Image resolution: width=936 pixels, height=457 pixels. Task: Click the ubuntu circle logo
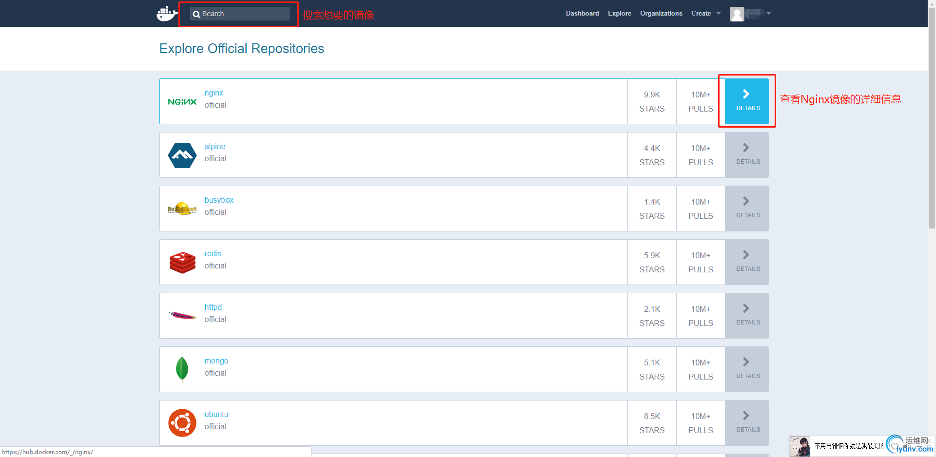pyautogui.click(x=182, y=423)
